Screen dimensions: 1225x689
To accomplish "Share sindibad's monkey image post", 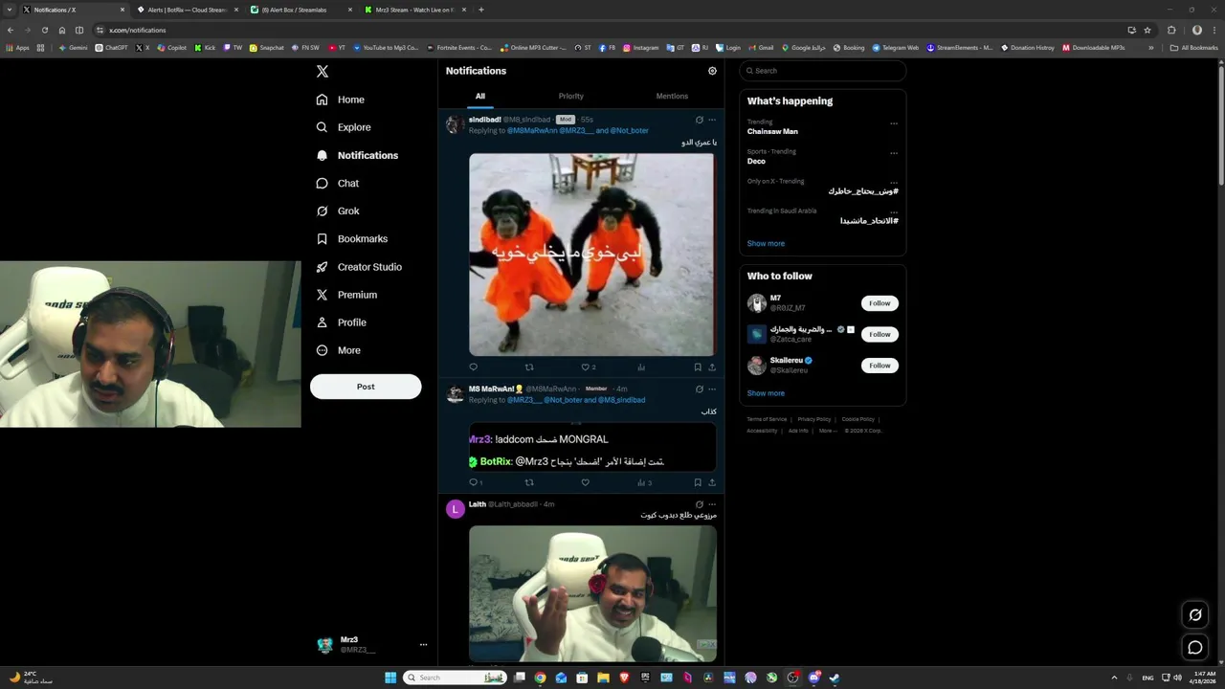I will 712,367.
